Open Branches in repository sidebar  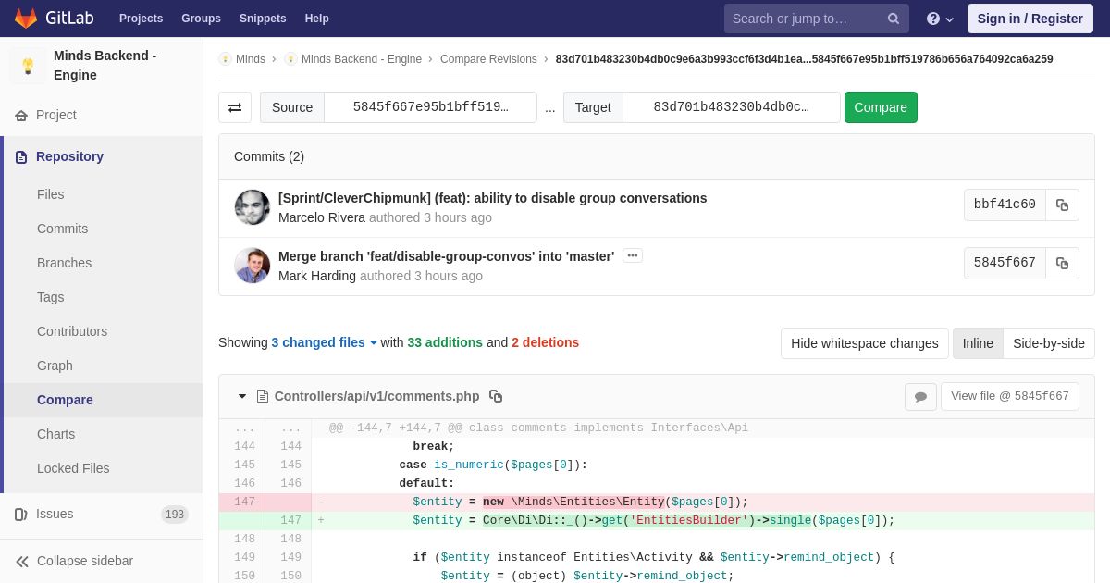pos(64,263)
